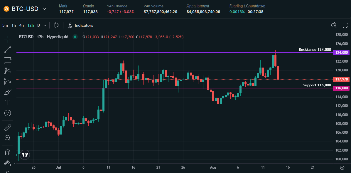Open the emoji icons tool
The width and height of the screenshot is (351, 173).
(8, 113)
